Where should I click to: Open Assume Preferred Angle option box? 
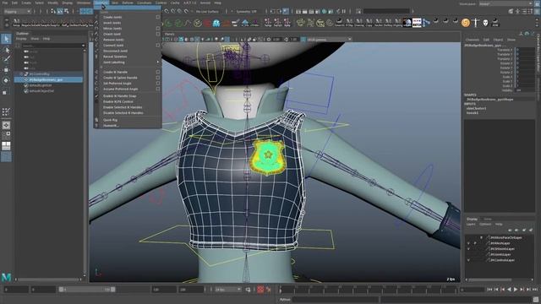coord(158,89)
